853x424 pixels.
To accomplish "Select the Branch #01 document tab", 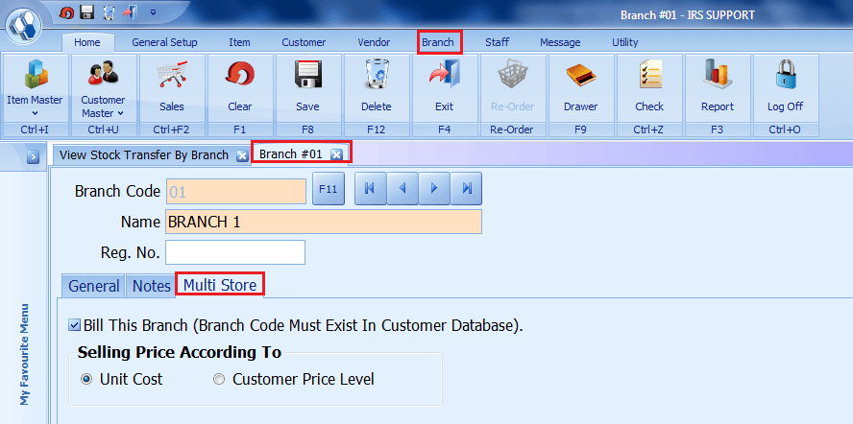I will click(x=291, y=154).
